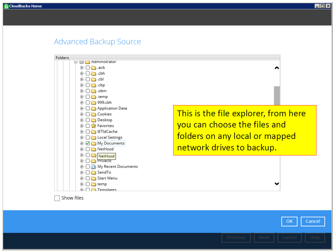
Task: Click the PrivacIE folder icon
Action: (x=94, y=161)
